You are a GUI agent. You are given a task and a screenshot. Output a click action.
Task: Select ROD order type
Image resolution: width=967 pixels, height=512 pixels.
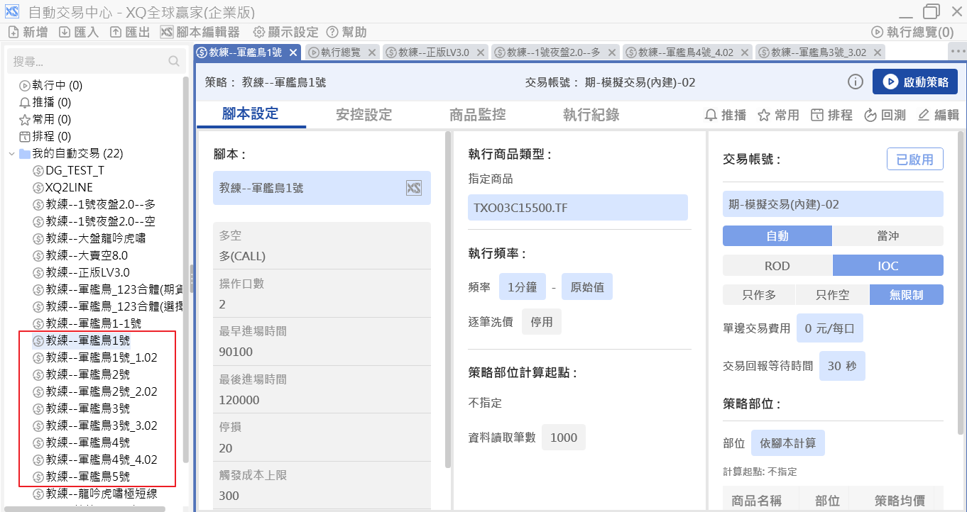[x=777, y=266]
